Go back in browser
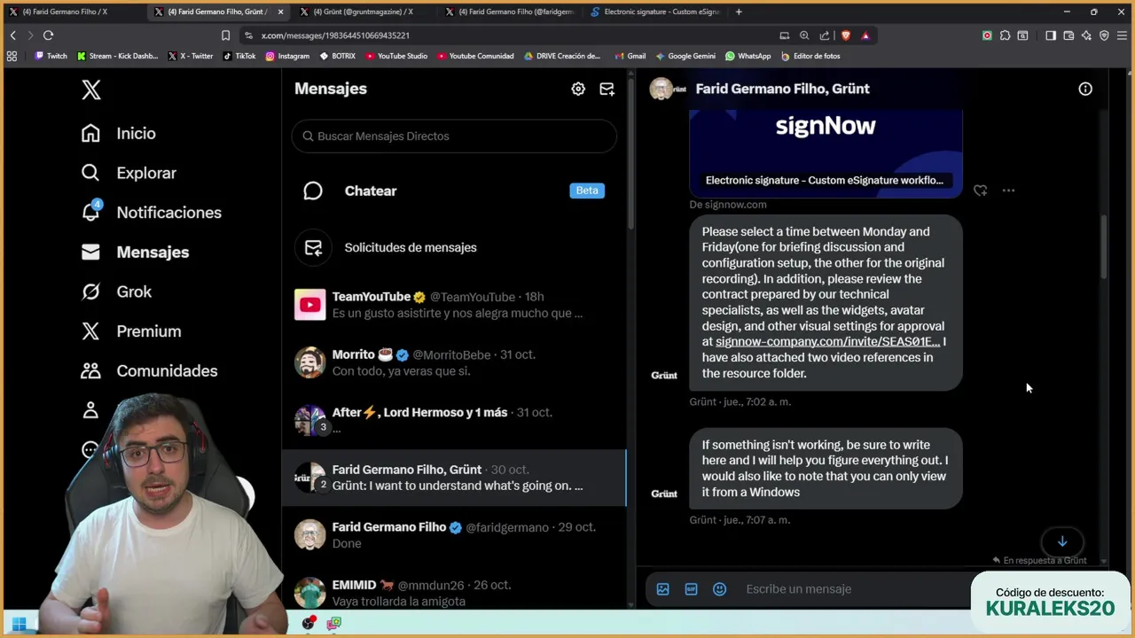1135x638 pixels. pyautogui.click(x=12, y=35)
